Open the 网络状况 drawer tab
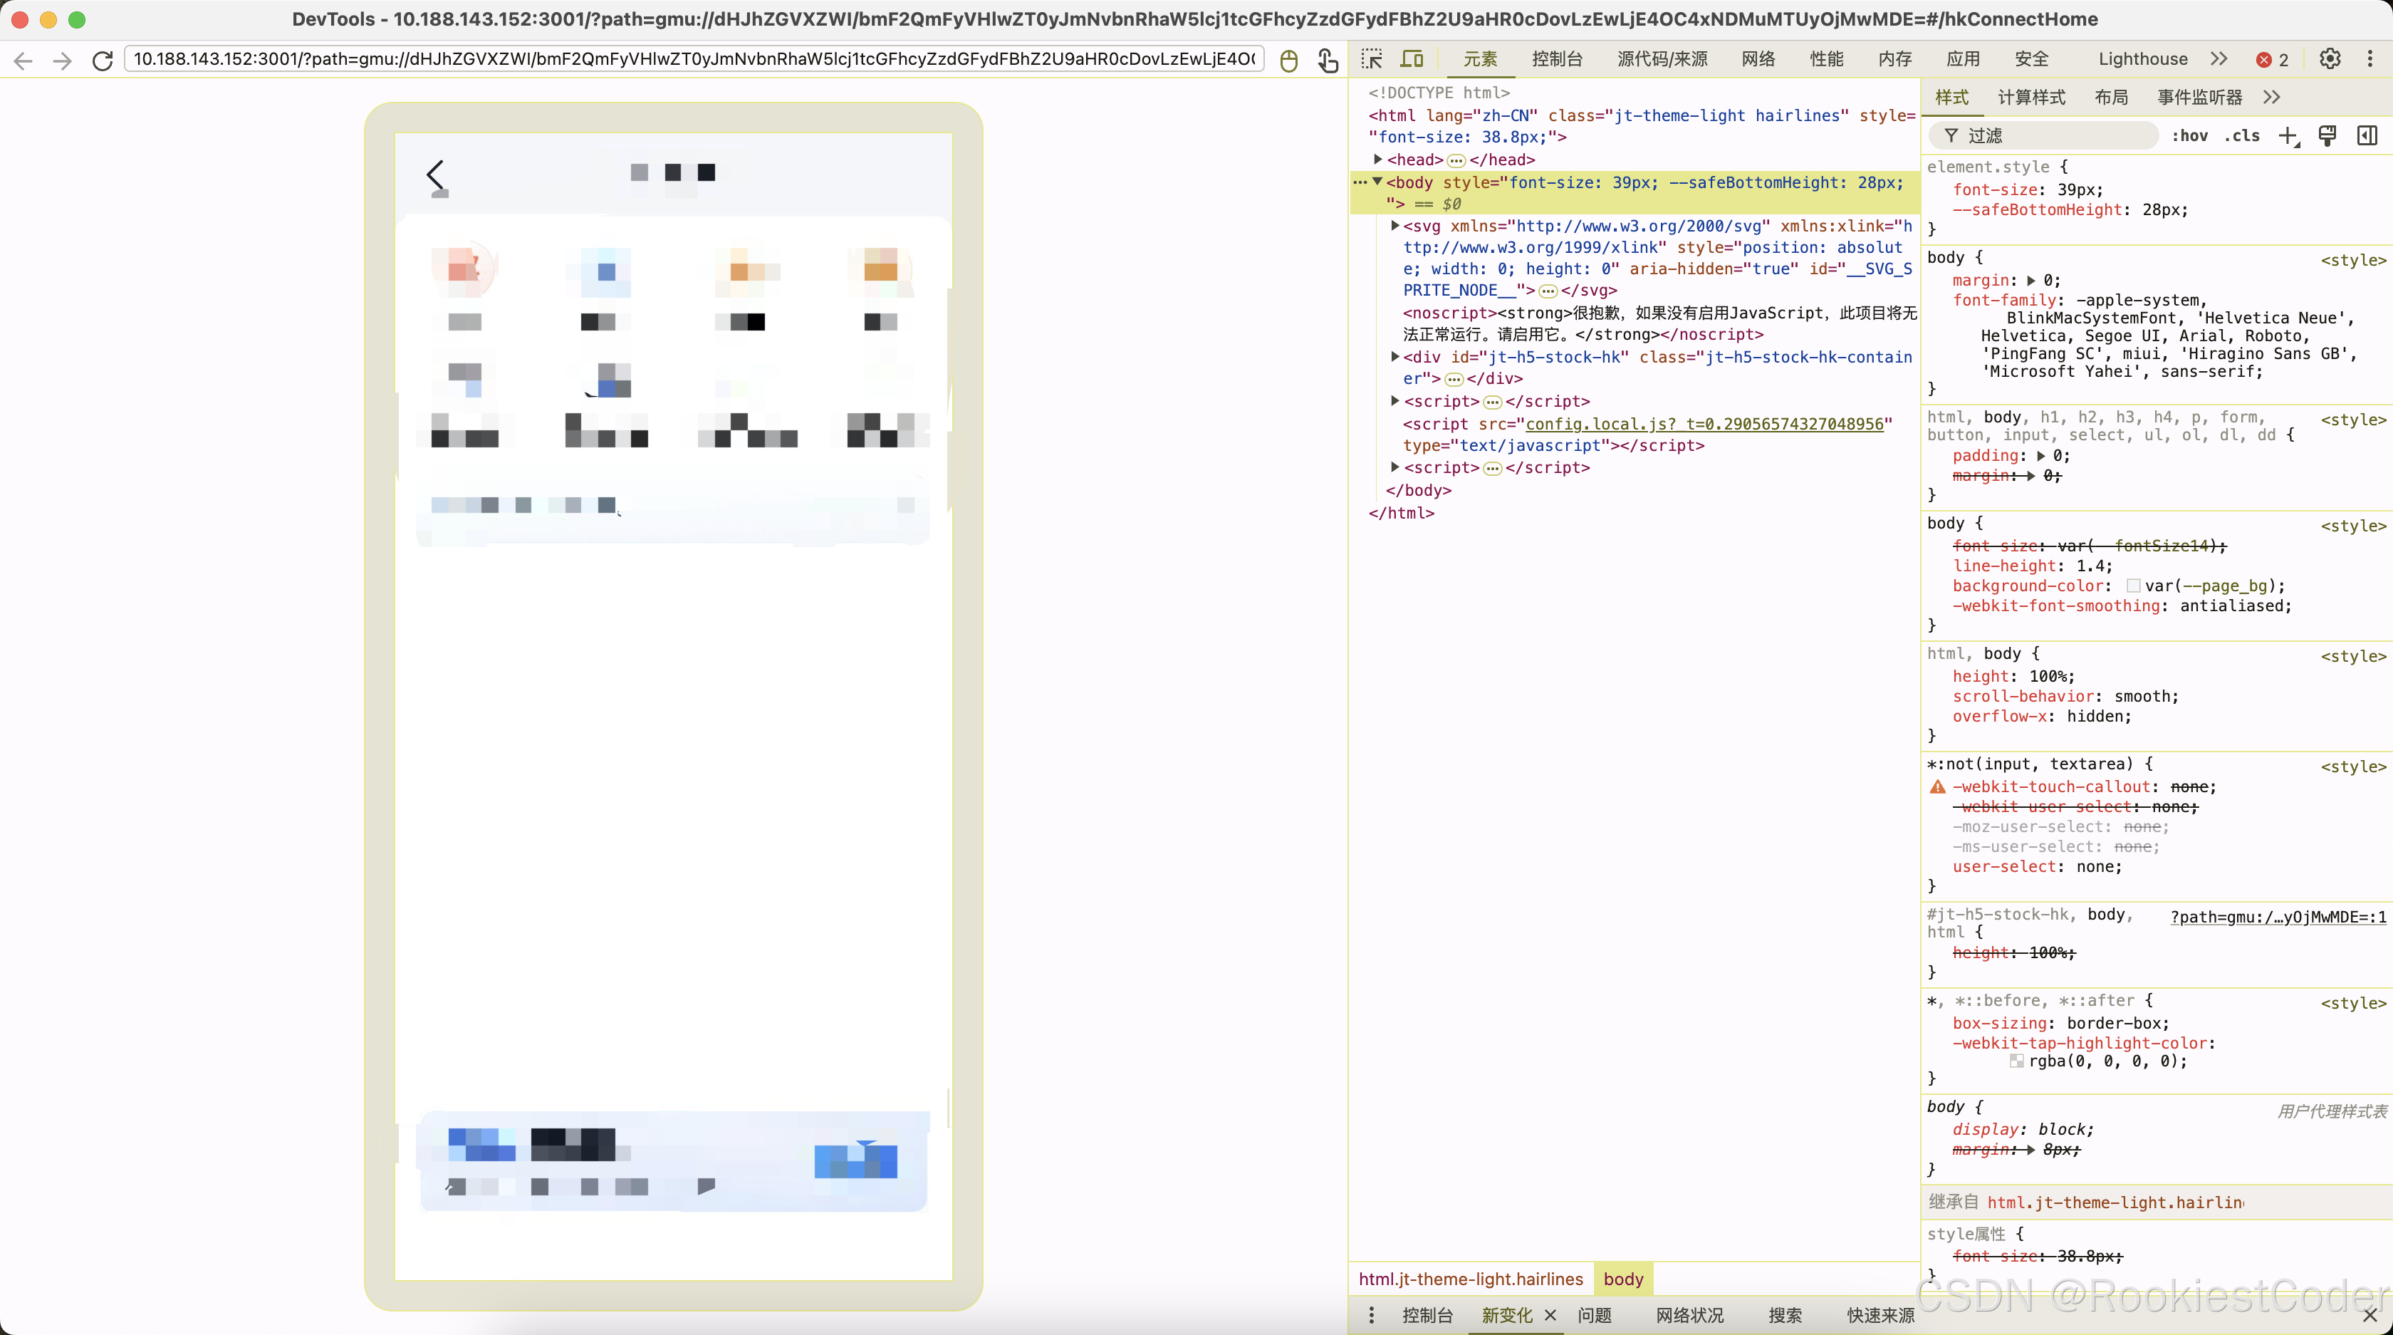 (x=1690, y=1316)
